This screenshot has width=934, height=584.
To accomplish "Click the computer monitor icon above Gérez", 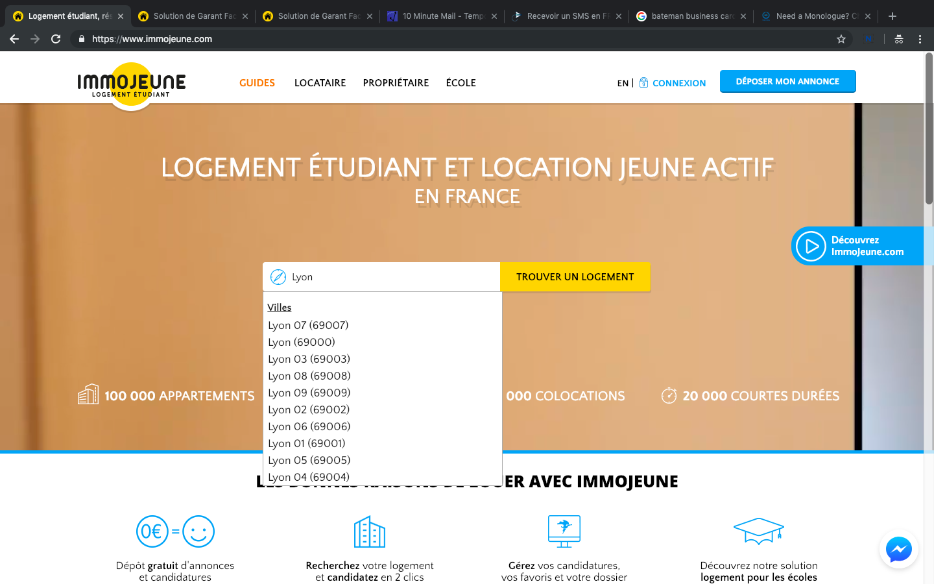I will (564, 531).
